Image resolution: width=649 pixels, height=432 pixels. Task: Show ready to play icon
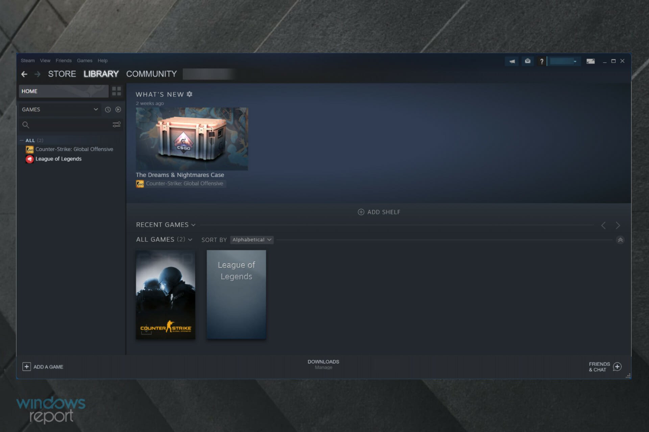(118, 109)
